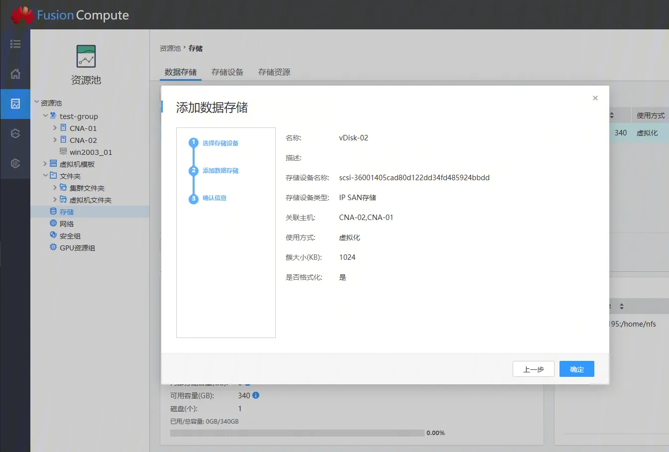Image resolution: width=669 pixels, height=452 pixels.
Task: Click step 1 circle in wizard
Action: [x=194, y=143]
